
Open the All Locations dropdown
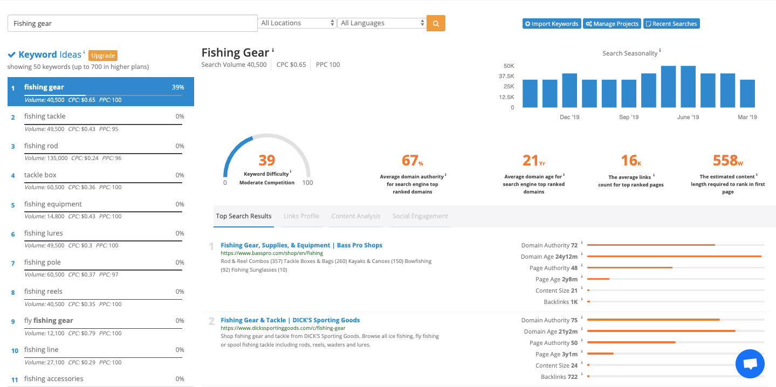point(298,23)
